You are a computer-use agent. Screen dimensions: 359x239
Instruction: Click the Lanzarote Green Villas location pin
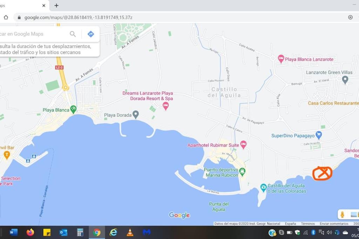click(x=345, y=80)
